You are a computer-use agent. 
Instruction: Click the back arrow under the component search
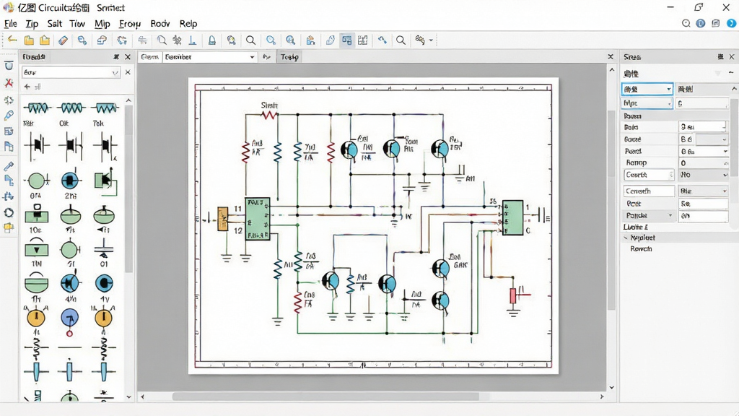[27, 87]
